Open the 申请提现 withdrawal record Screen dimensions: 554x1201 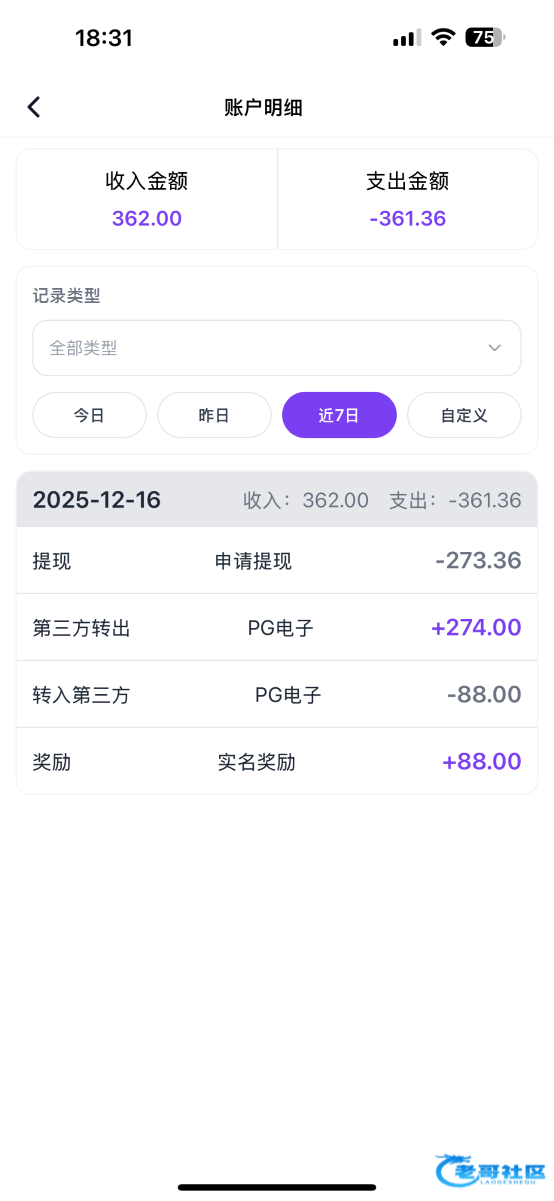(x=277, y=560)
